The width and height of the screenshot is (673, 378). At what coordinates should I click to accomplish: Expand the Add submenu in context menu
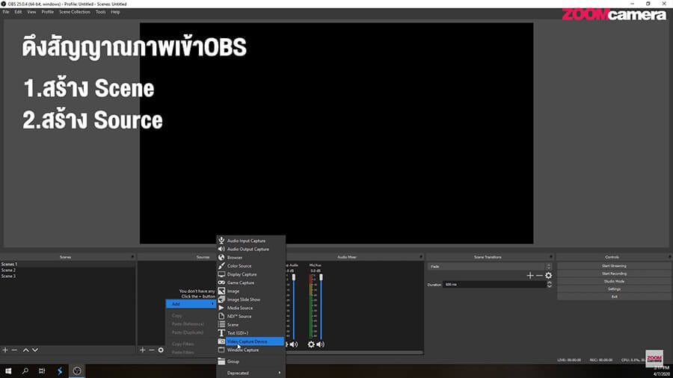[191, 304]
